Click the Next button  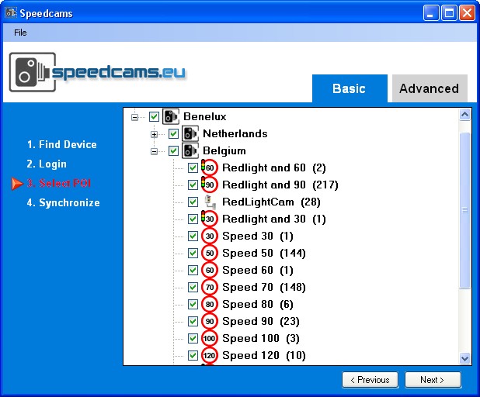tap(433, 380)
